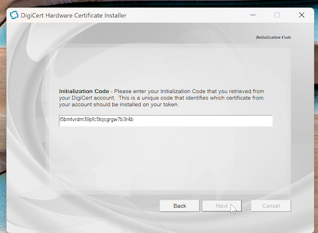Click the blank panel area below the input field
The height and width of the screenshot is (233, 318).
pyautogui.click(x=165, y=159)
